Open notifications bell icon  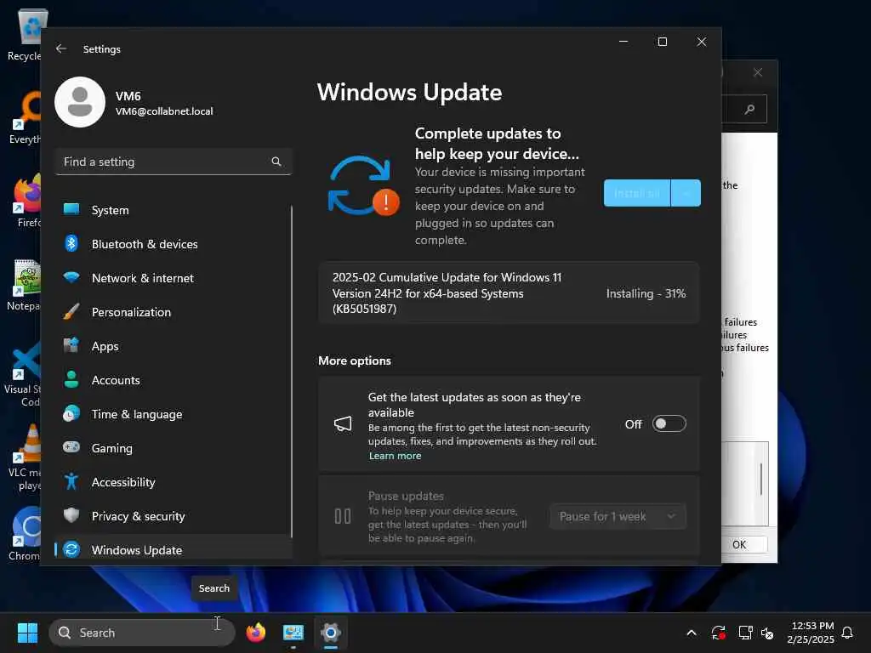point(848,633)
